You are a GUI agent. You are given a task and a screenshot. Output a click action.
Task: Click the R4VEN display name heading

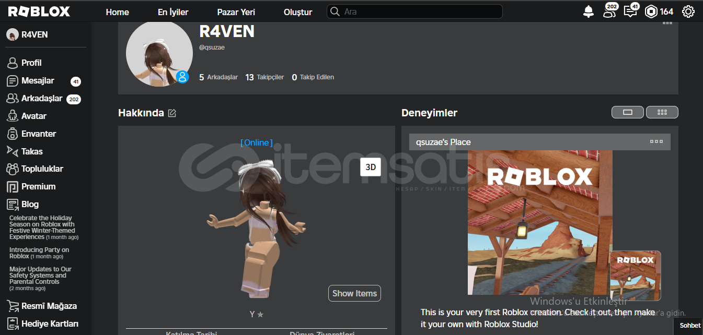227,31
